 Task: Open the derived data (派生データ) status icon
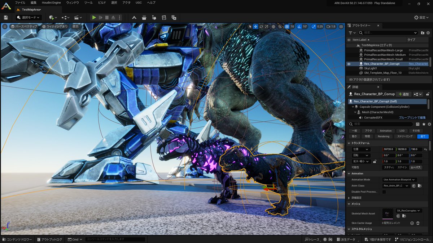[344, 239]
